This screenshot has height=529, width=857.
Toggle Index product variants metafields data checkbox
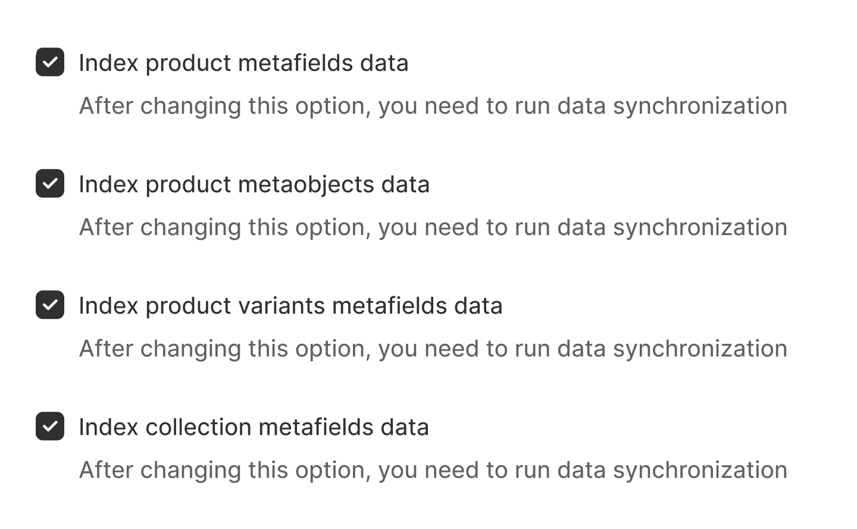click(50, 305)
